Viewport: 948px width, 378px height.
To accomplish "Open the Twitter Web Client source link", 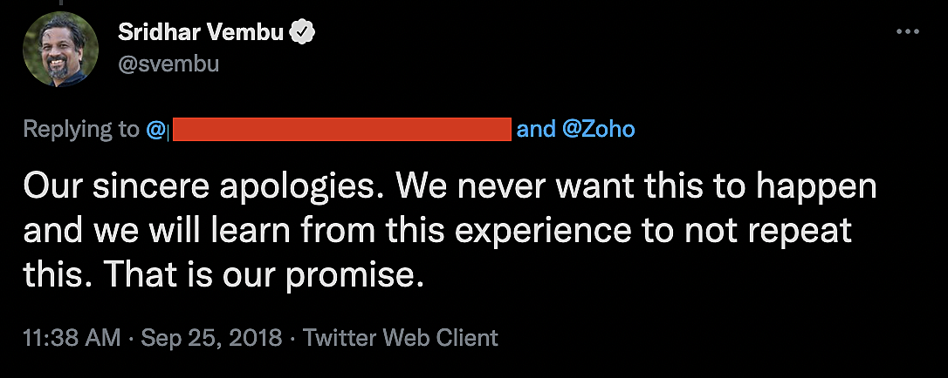I will click(x=400, y=338).
